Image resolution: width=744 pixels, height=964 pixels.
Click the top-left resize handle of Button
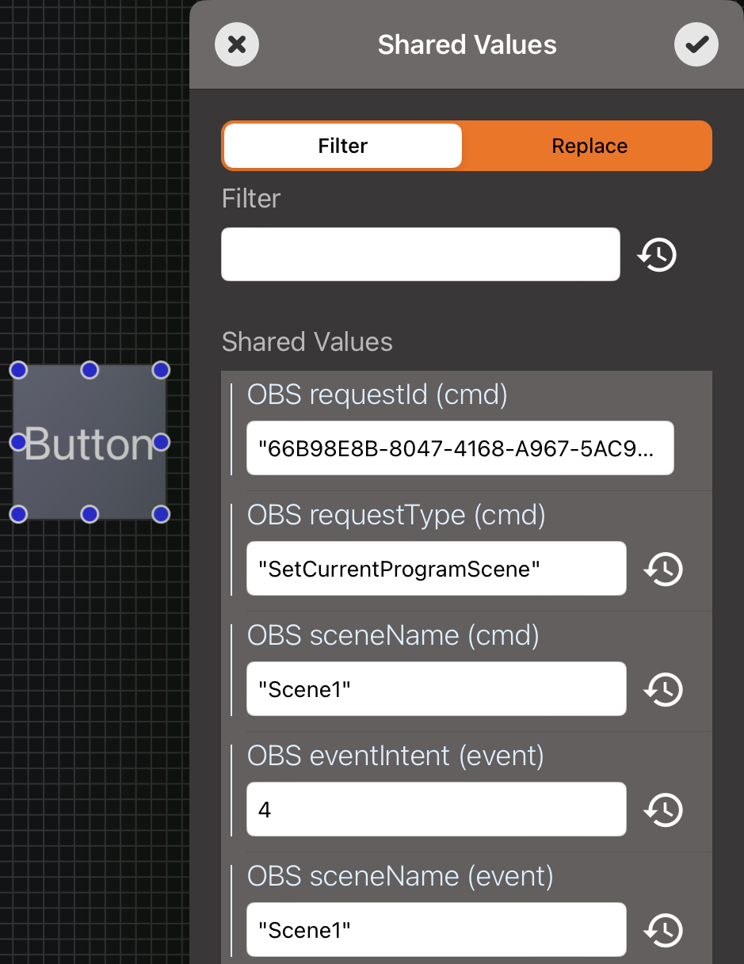[18, 370]
